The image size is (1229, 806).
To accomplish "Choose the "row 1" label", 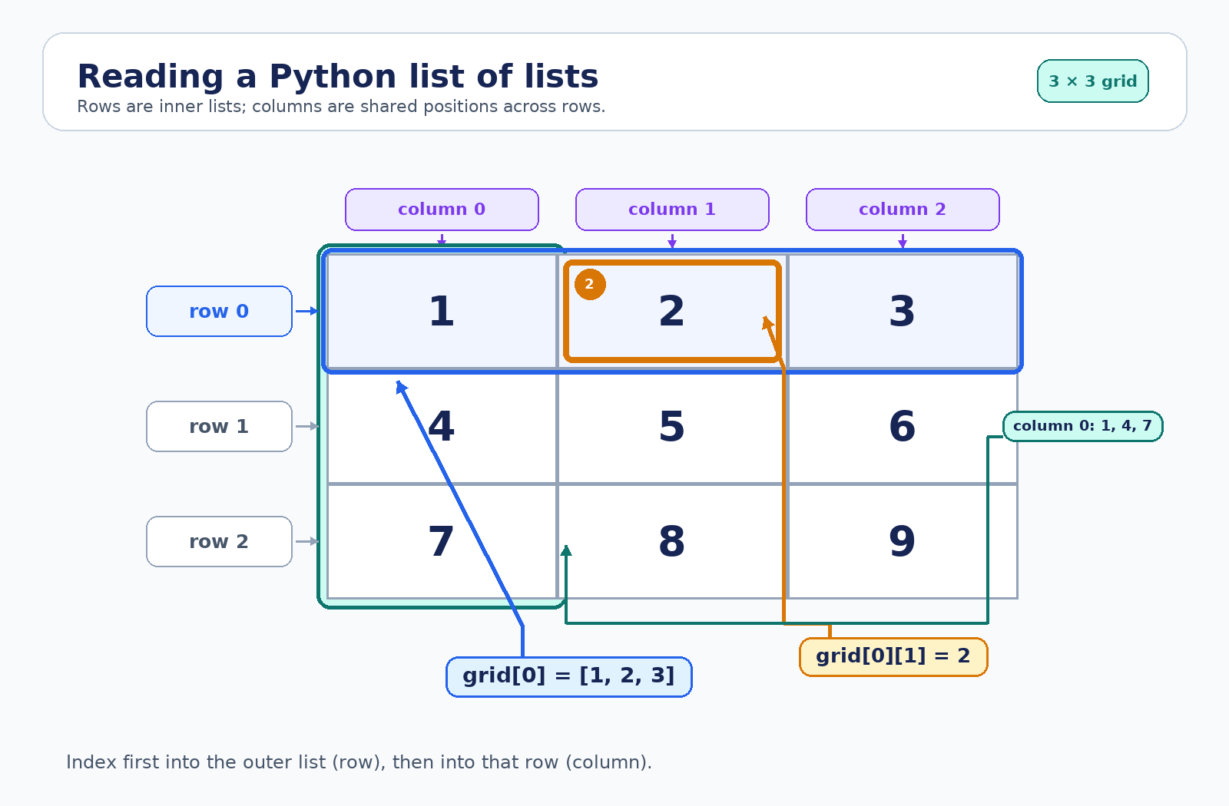I will coord(219,427).
